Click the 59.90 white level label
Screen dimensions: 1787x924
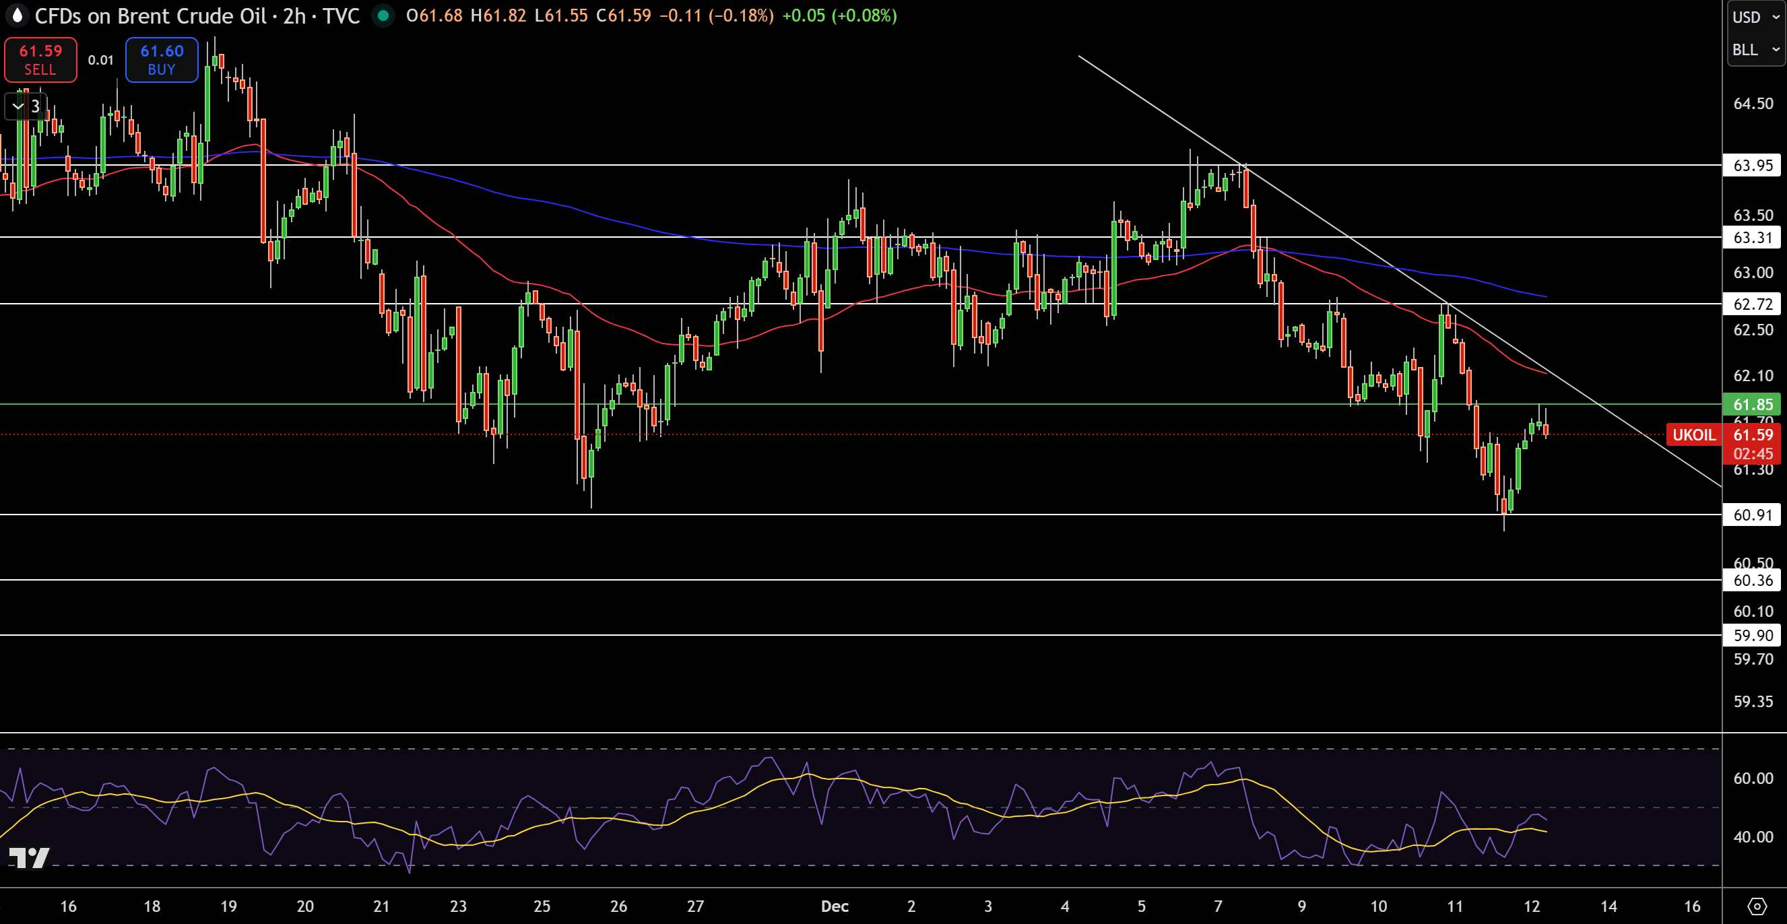1753,634
